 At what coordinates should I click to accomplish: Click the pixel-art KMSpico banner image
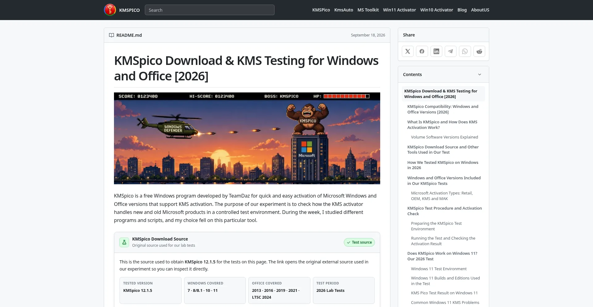point(247,138)
